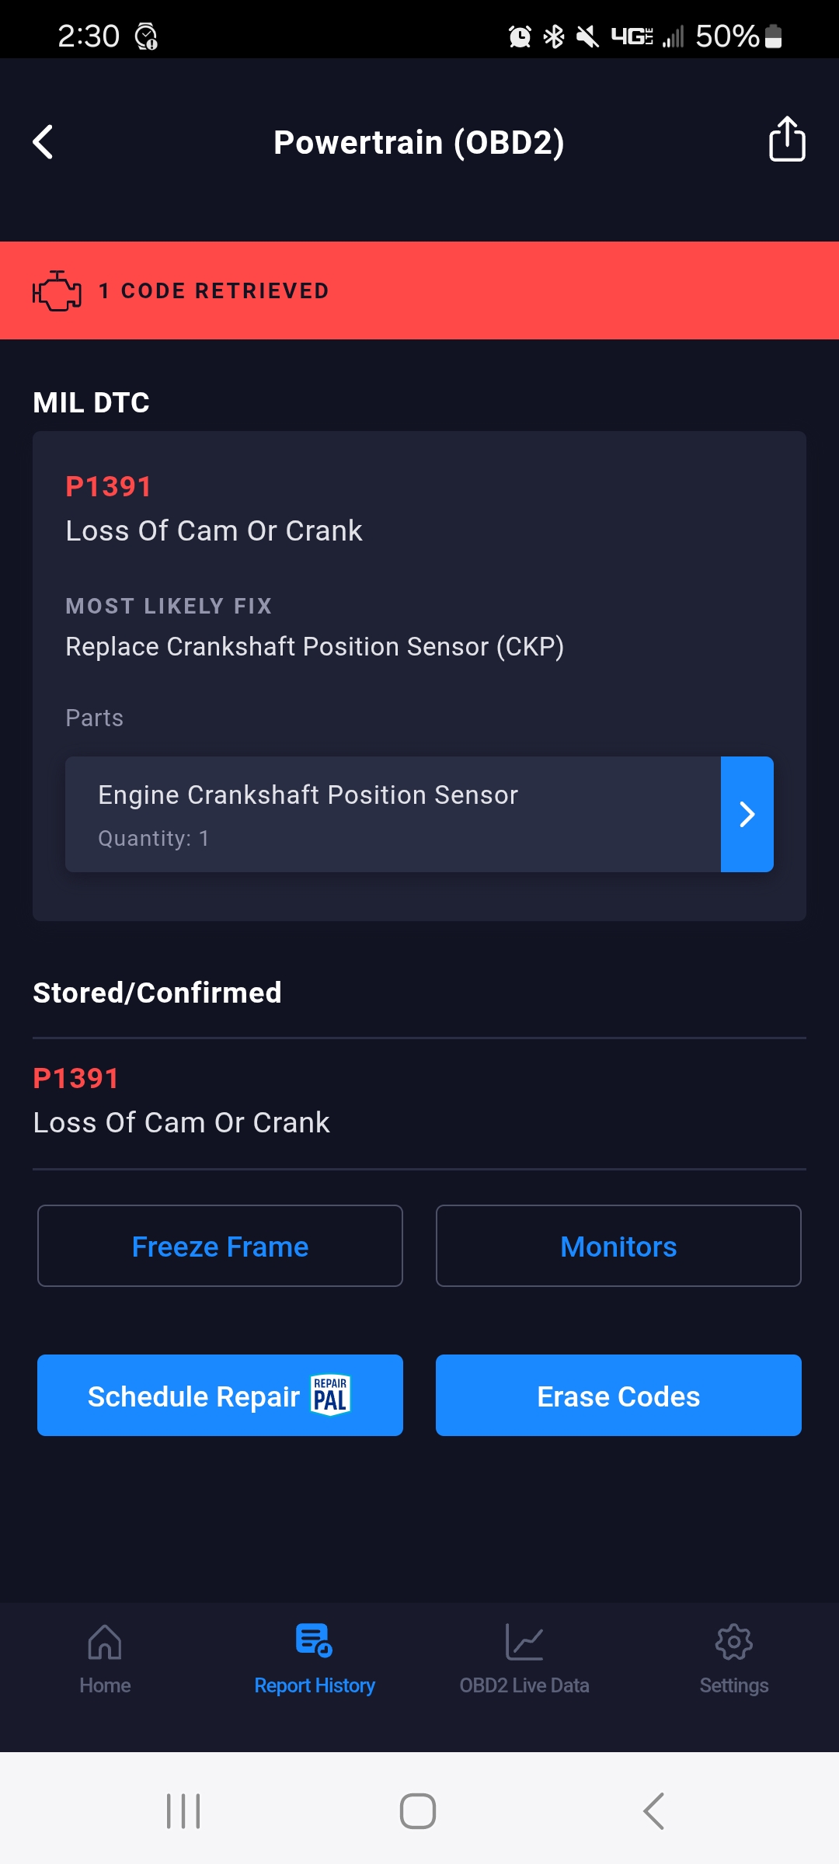The image size is (839, 1864).
Task: Tap the Report History tab label
Action: 314,1685
